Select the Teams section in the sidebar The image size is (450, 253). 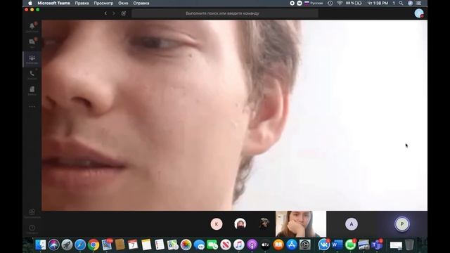32,59
